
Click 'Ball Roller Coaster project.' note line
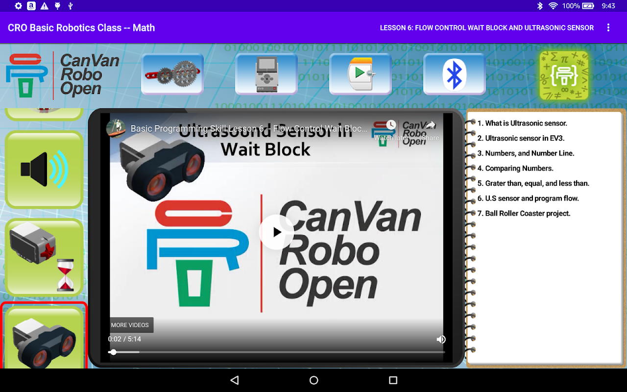(x=524, y=214)
